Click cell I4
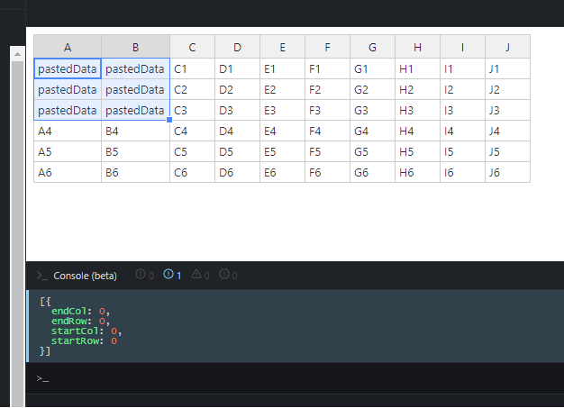564x408 pixels. 462,131
